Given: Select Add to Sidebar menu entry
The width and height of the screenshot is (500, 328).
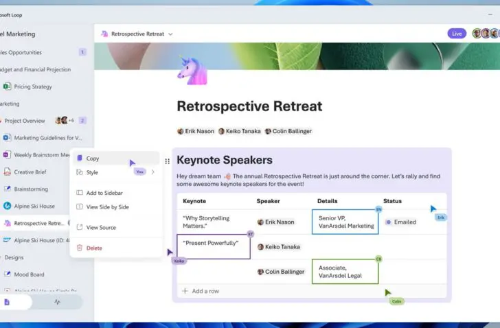Looking at the screenshot, I should coord(116,193).
